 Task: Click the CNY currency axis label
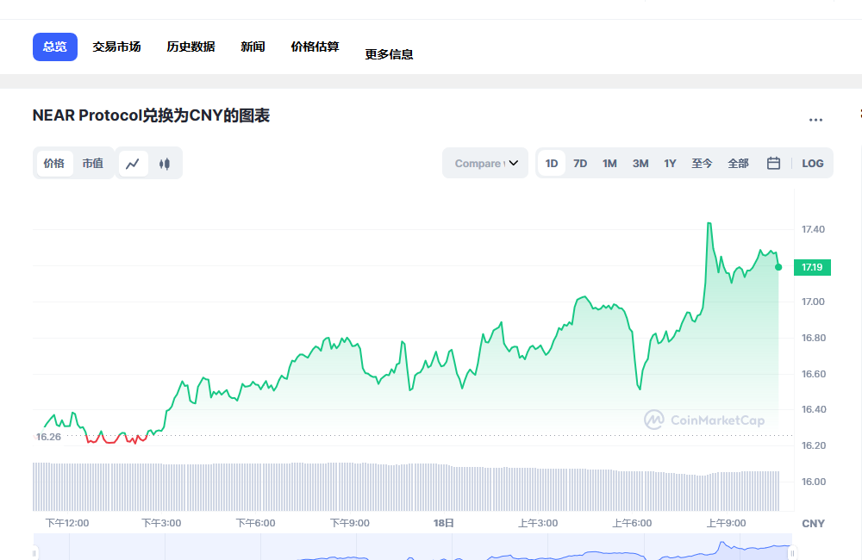[x=813, y=524]
